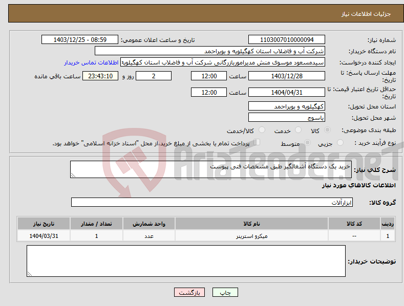Click the واحد شمارش column header
Image resolution: width=404 pixels, height=306 pixels.
(x=149, y=224)
